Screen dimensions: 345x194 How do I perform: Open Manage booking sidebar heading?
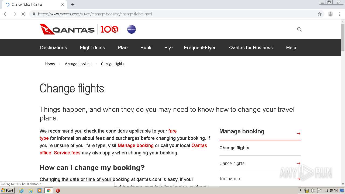point(242,131)
